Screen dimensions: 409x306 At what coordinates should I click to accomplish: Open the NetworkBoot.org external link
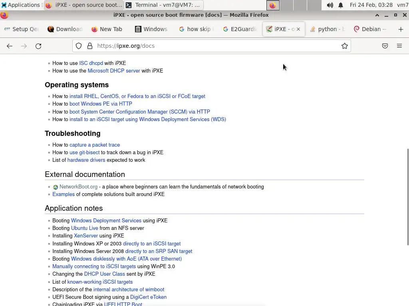click(x=78, y=187)
